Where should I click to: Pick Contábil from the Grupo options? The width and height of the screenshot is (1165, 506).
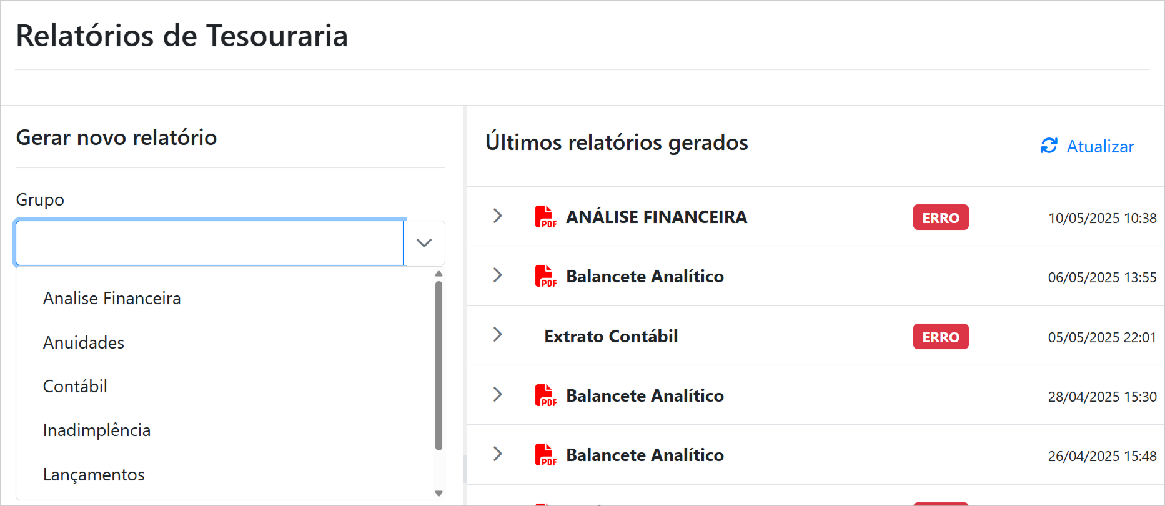coord(75,387)
